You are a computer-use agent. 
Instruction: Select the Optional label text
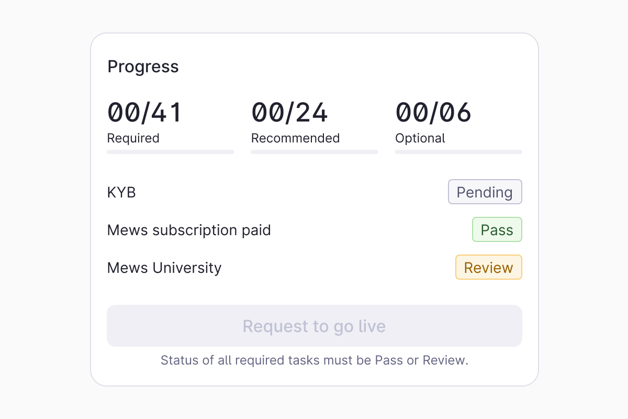pos(420,138)
